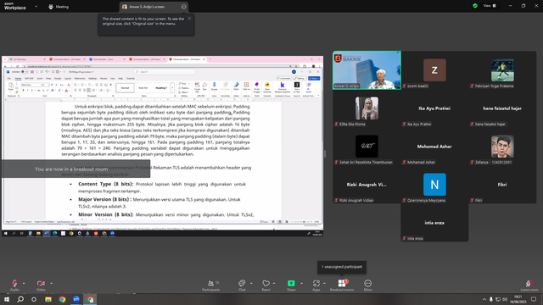
Task: Click volume icon in system tray
Action: [x=505, y=299]
